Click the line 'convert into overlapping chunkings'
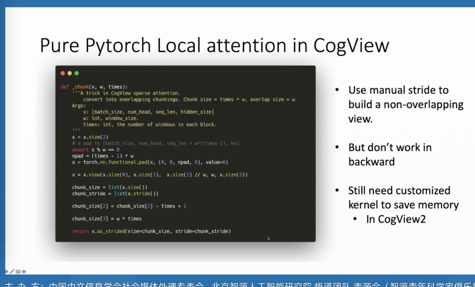The width and height of the screenshot is (475, 287). point(189,99)
